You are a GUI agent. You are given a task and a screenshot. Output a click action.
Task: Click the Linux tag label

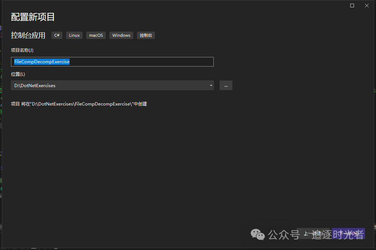[74, 35]
